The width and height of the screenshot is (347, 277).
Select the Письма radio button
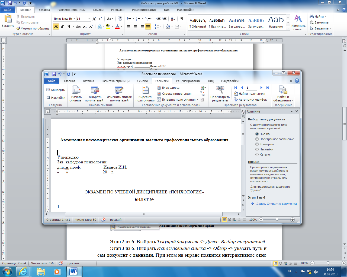point(257,134)
